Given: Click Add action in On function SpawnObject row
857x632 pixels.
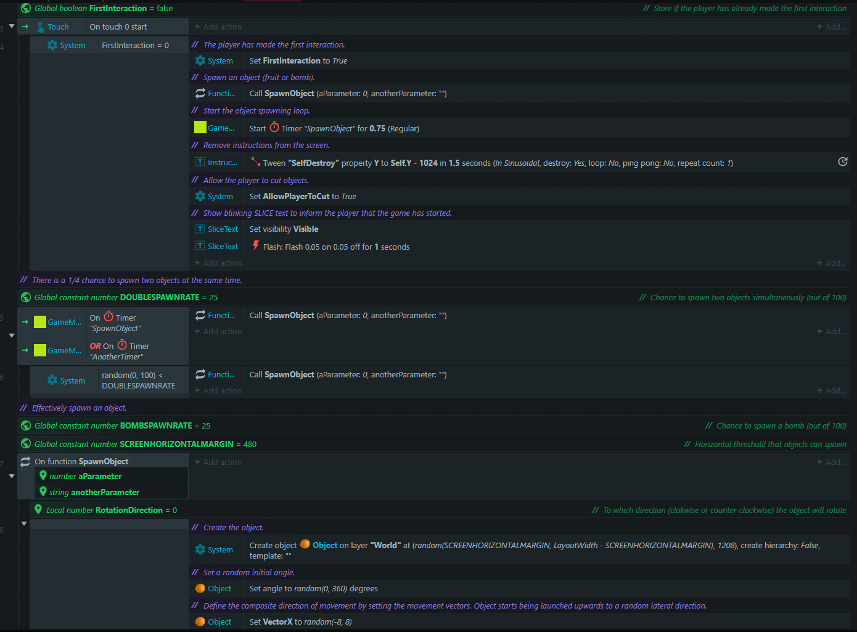Looking at the screenshot, I should pos(218,462).
